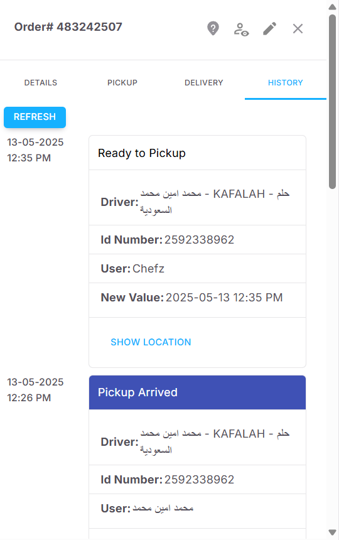339x540 pixels.
Task: Close the order panel with X
Action: click(x=298, y=29)
